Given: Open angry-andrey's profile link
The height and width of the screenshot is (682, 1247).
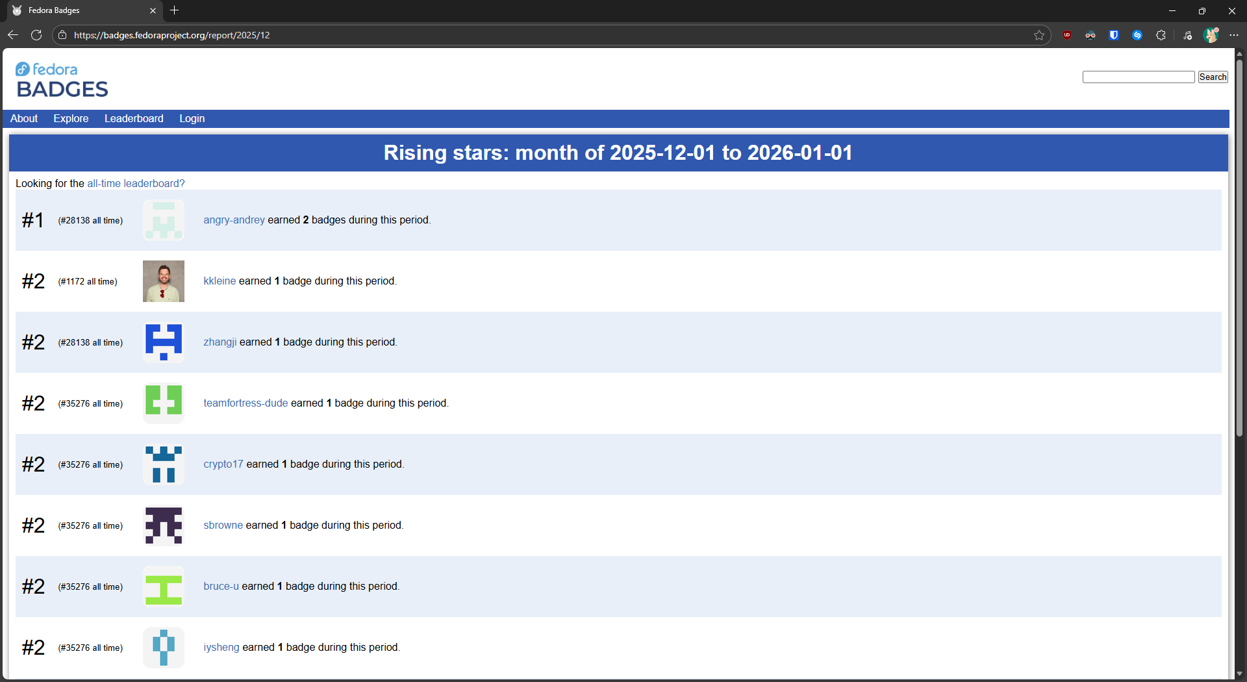Looking at the screenshot, I should click(x=234, y=220).
